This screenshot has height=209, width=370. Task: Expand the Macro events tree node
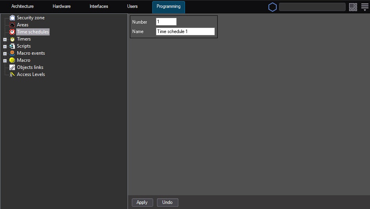[5, 54]
